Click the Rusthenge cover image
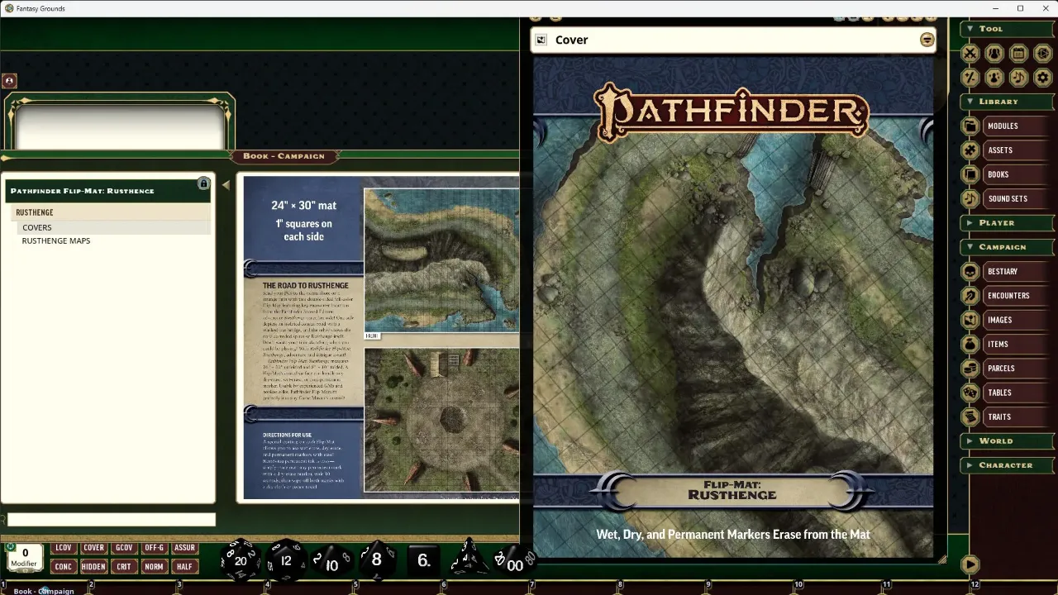This screenshot has width=1058, height=595. click(734, 309)
